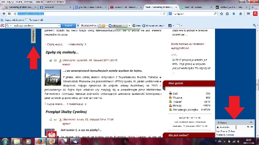Open the Zguby się znalazły article link
The width and height of the screenshot is (259, 145).
(x=62, y=52)
